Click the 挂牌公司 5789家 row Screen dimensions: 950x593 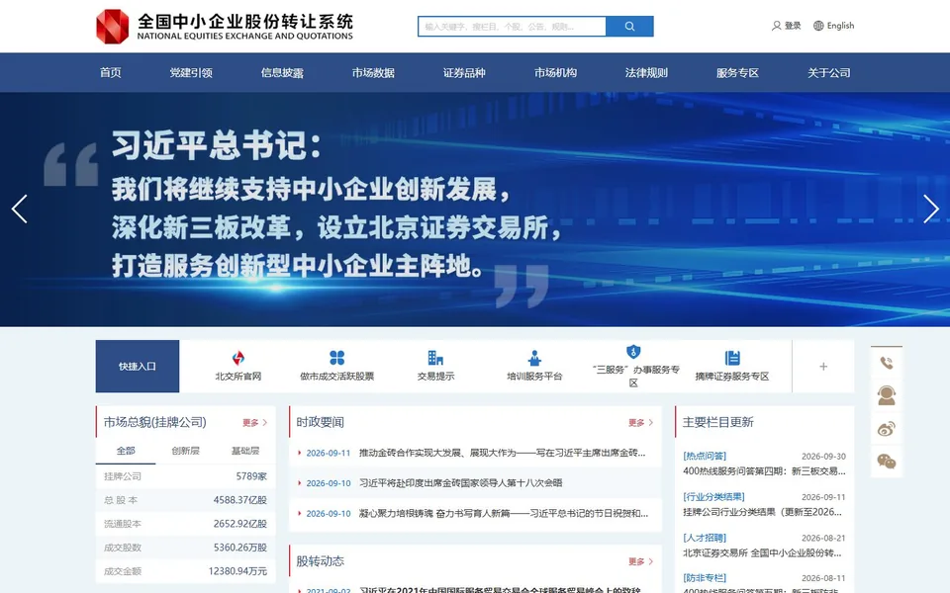click(185, 476)
